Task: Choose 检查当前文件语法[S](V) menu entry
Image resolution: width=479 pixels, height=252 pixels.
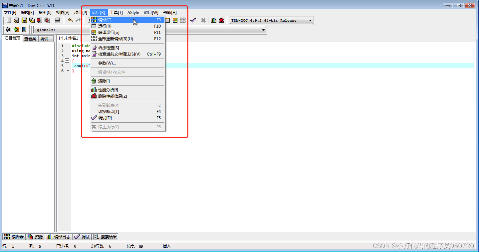Action: click(128, 54)
